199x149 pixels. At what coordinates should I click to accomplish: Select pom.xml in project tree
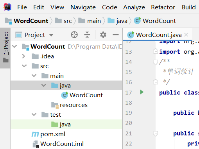tap(66, 134)
